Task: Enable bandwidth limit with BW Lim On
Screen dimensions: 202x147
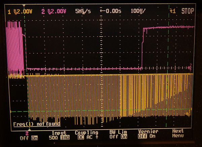Action: tap(123, 138)
